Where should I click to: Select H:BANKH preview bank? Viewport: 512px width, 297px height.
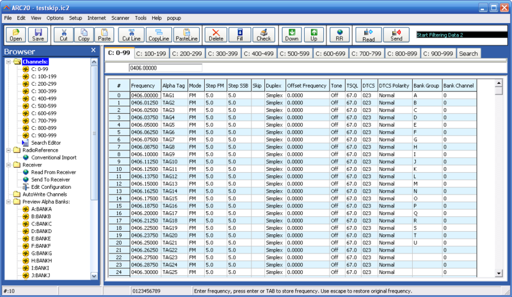coord(42,261)
